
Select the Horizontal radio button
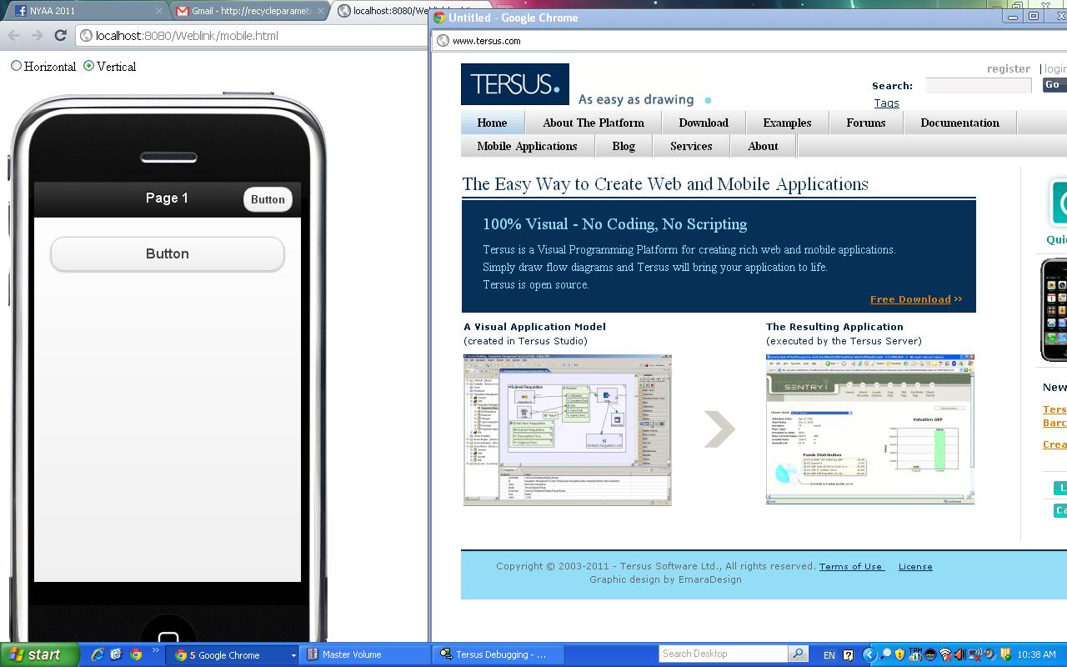coord(16,66)
